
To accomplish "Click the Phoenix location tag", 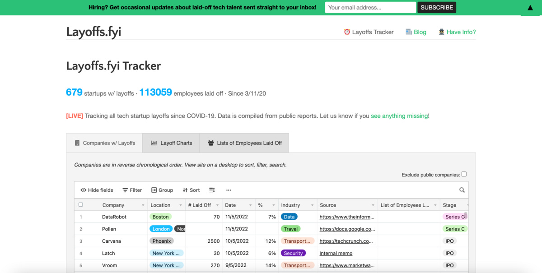I will point(162,241).
